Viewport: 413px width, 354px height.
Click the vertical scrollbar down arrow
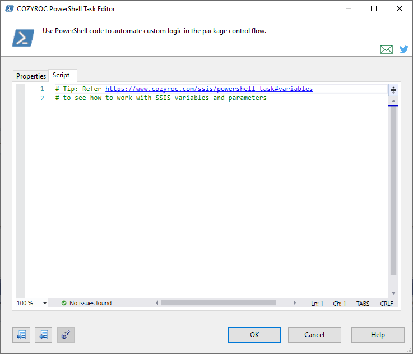tap(393, 293)
